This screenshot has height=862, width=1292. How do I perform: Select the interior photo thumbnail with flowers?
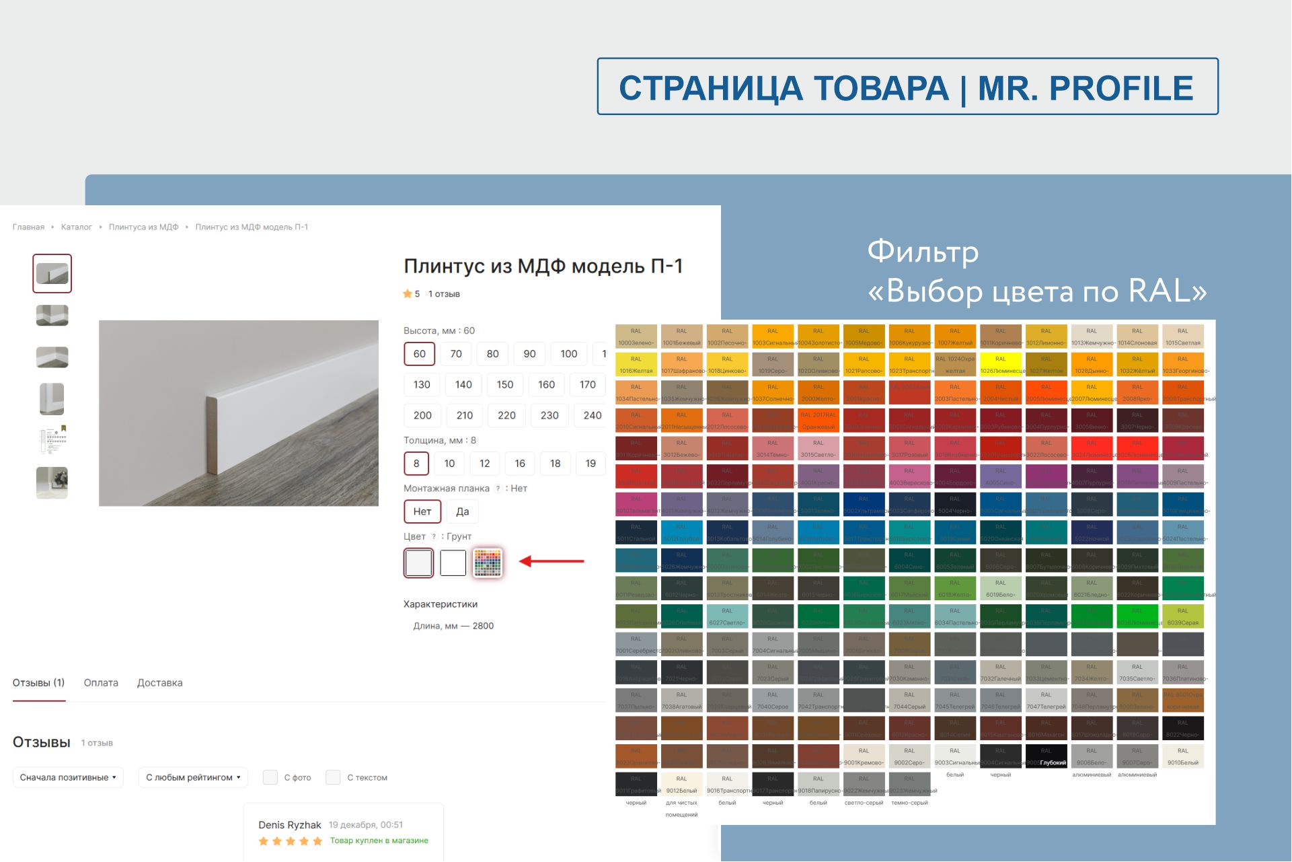pyautogui.click(x=52, y=482)
